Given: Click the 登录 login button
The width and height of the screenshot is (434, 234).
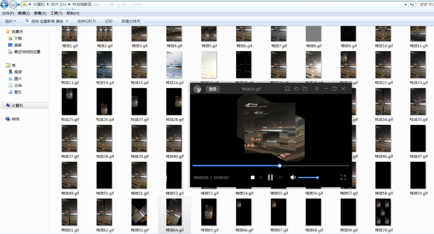Looking at the screenshot, I should click(x=212, y=89).
